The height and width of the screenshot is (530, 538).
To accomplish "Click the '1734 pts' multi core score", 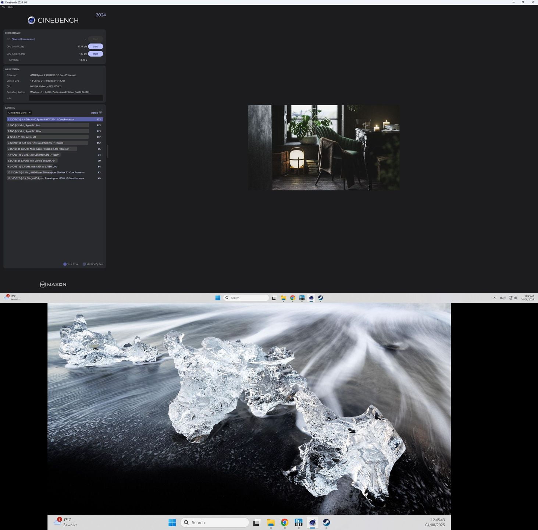I will 82,46.
